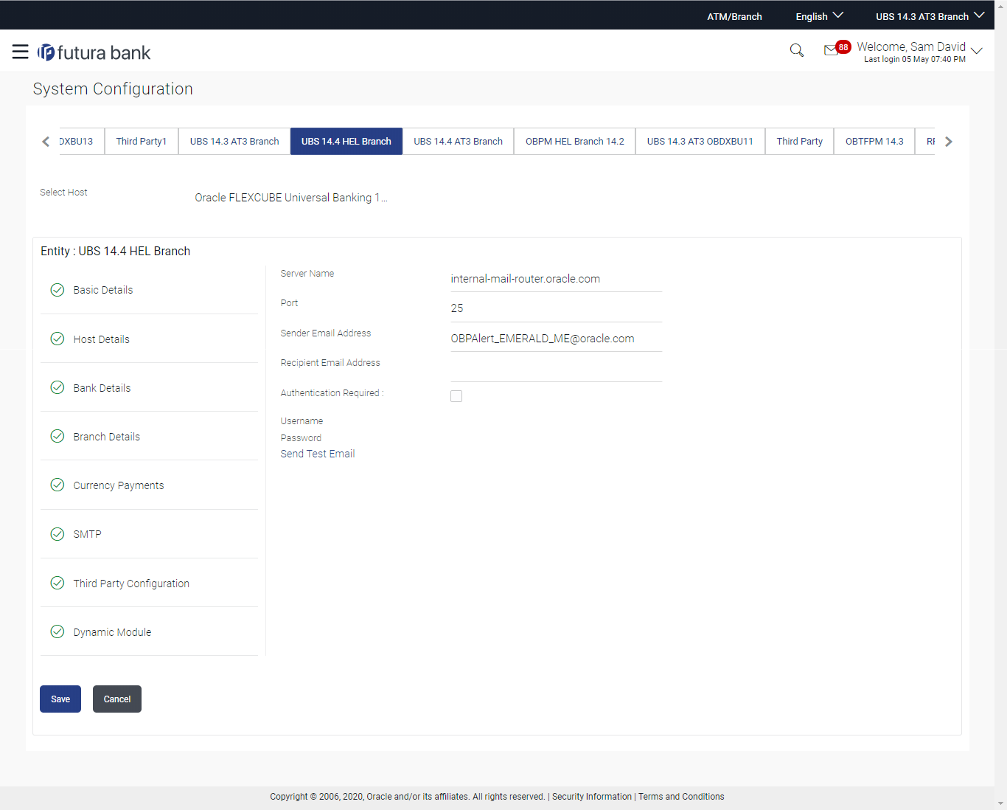Click the SMTP check icon
The width and height of the screenshot is (1007, 810).
58,534
